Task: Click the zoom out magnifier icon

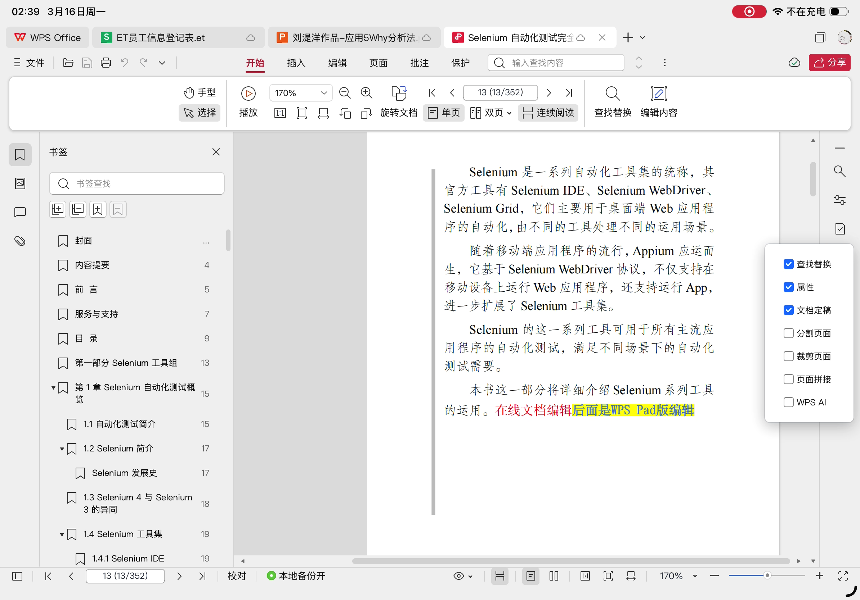Action: pos(344,93)
